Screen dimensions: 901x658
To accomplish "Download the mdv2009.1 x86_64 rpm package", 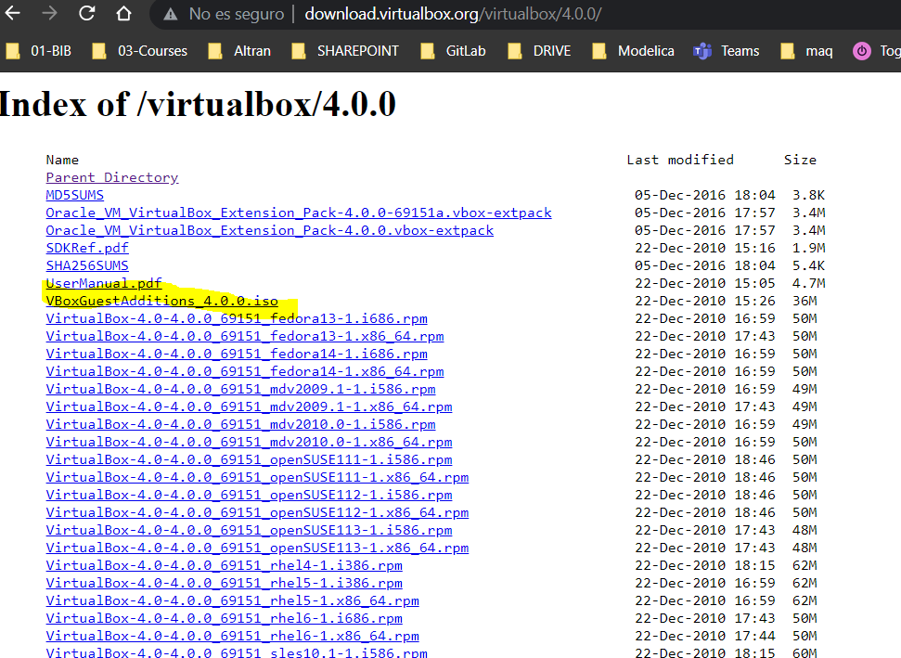I will (249, 406).
